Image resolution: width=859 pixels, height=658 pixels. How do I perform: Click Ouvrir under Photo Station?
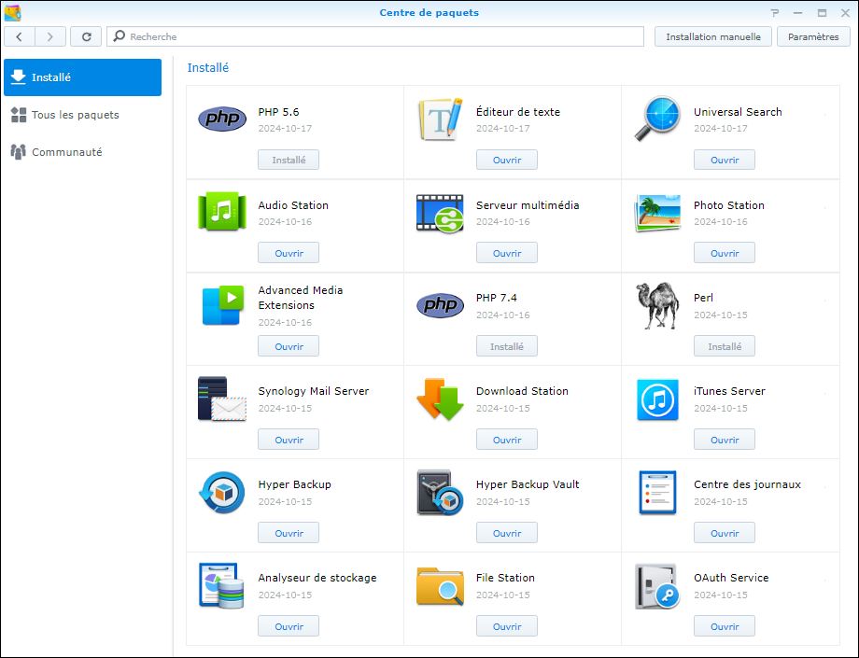(x=725, y=253)
